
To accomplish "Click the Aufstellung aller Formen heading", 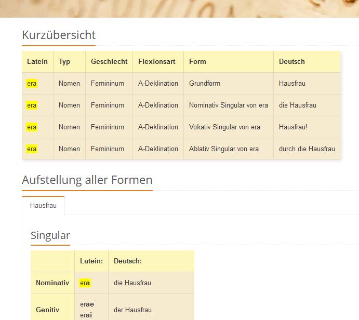I will pyautogui.click(x=87, y=180).
